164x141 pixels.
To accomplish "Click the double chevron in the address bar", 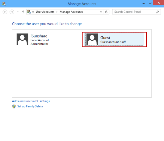I will [33, 12].
